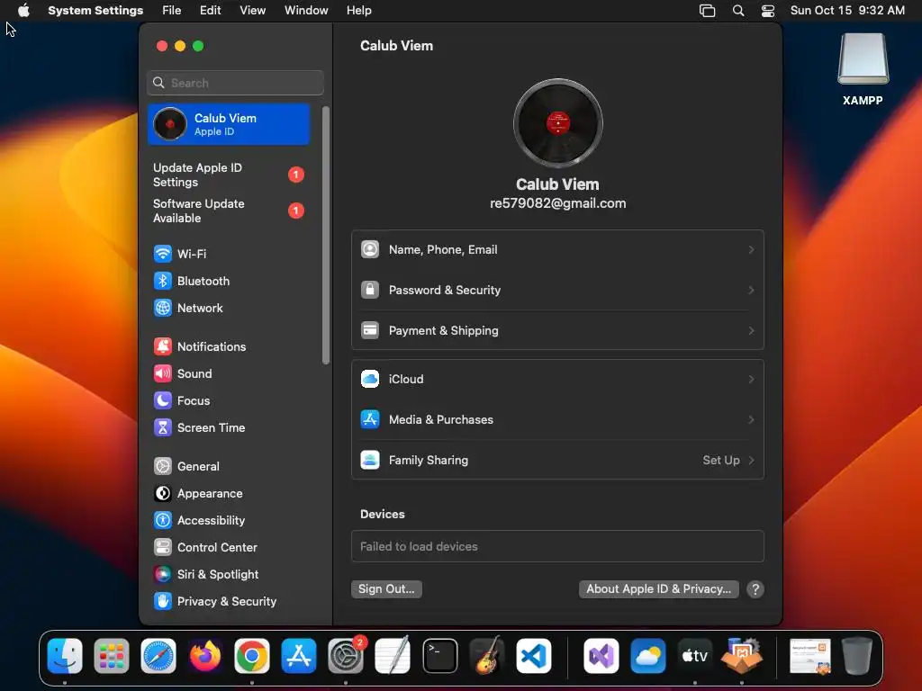This screenshot has width=922, height=691.
Task: Open the minimized window thumbnail in Dock
Action: click(810, 656)
